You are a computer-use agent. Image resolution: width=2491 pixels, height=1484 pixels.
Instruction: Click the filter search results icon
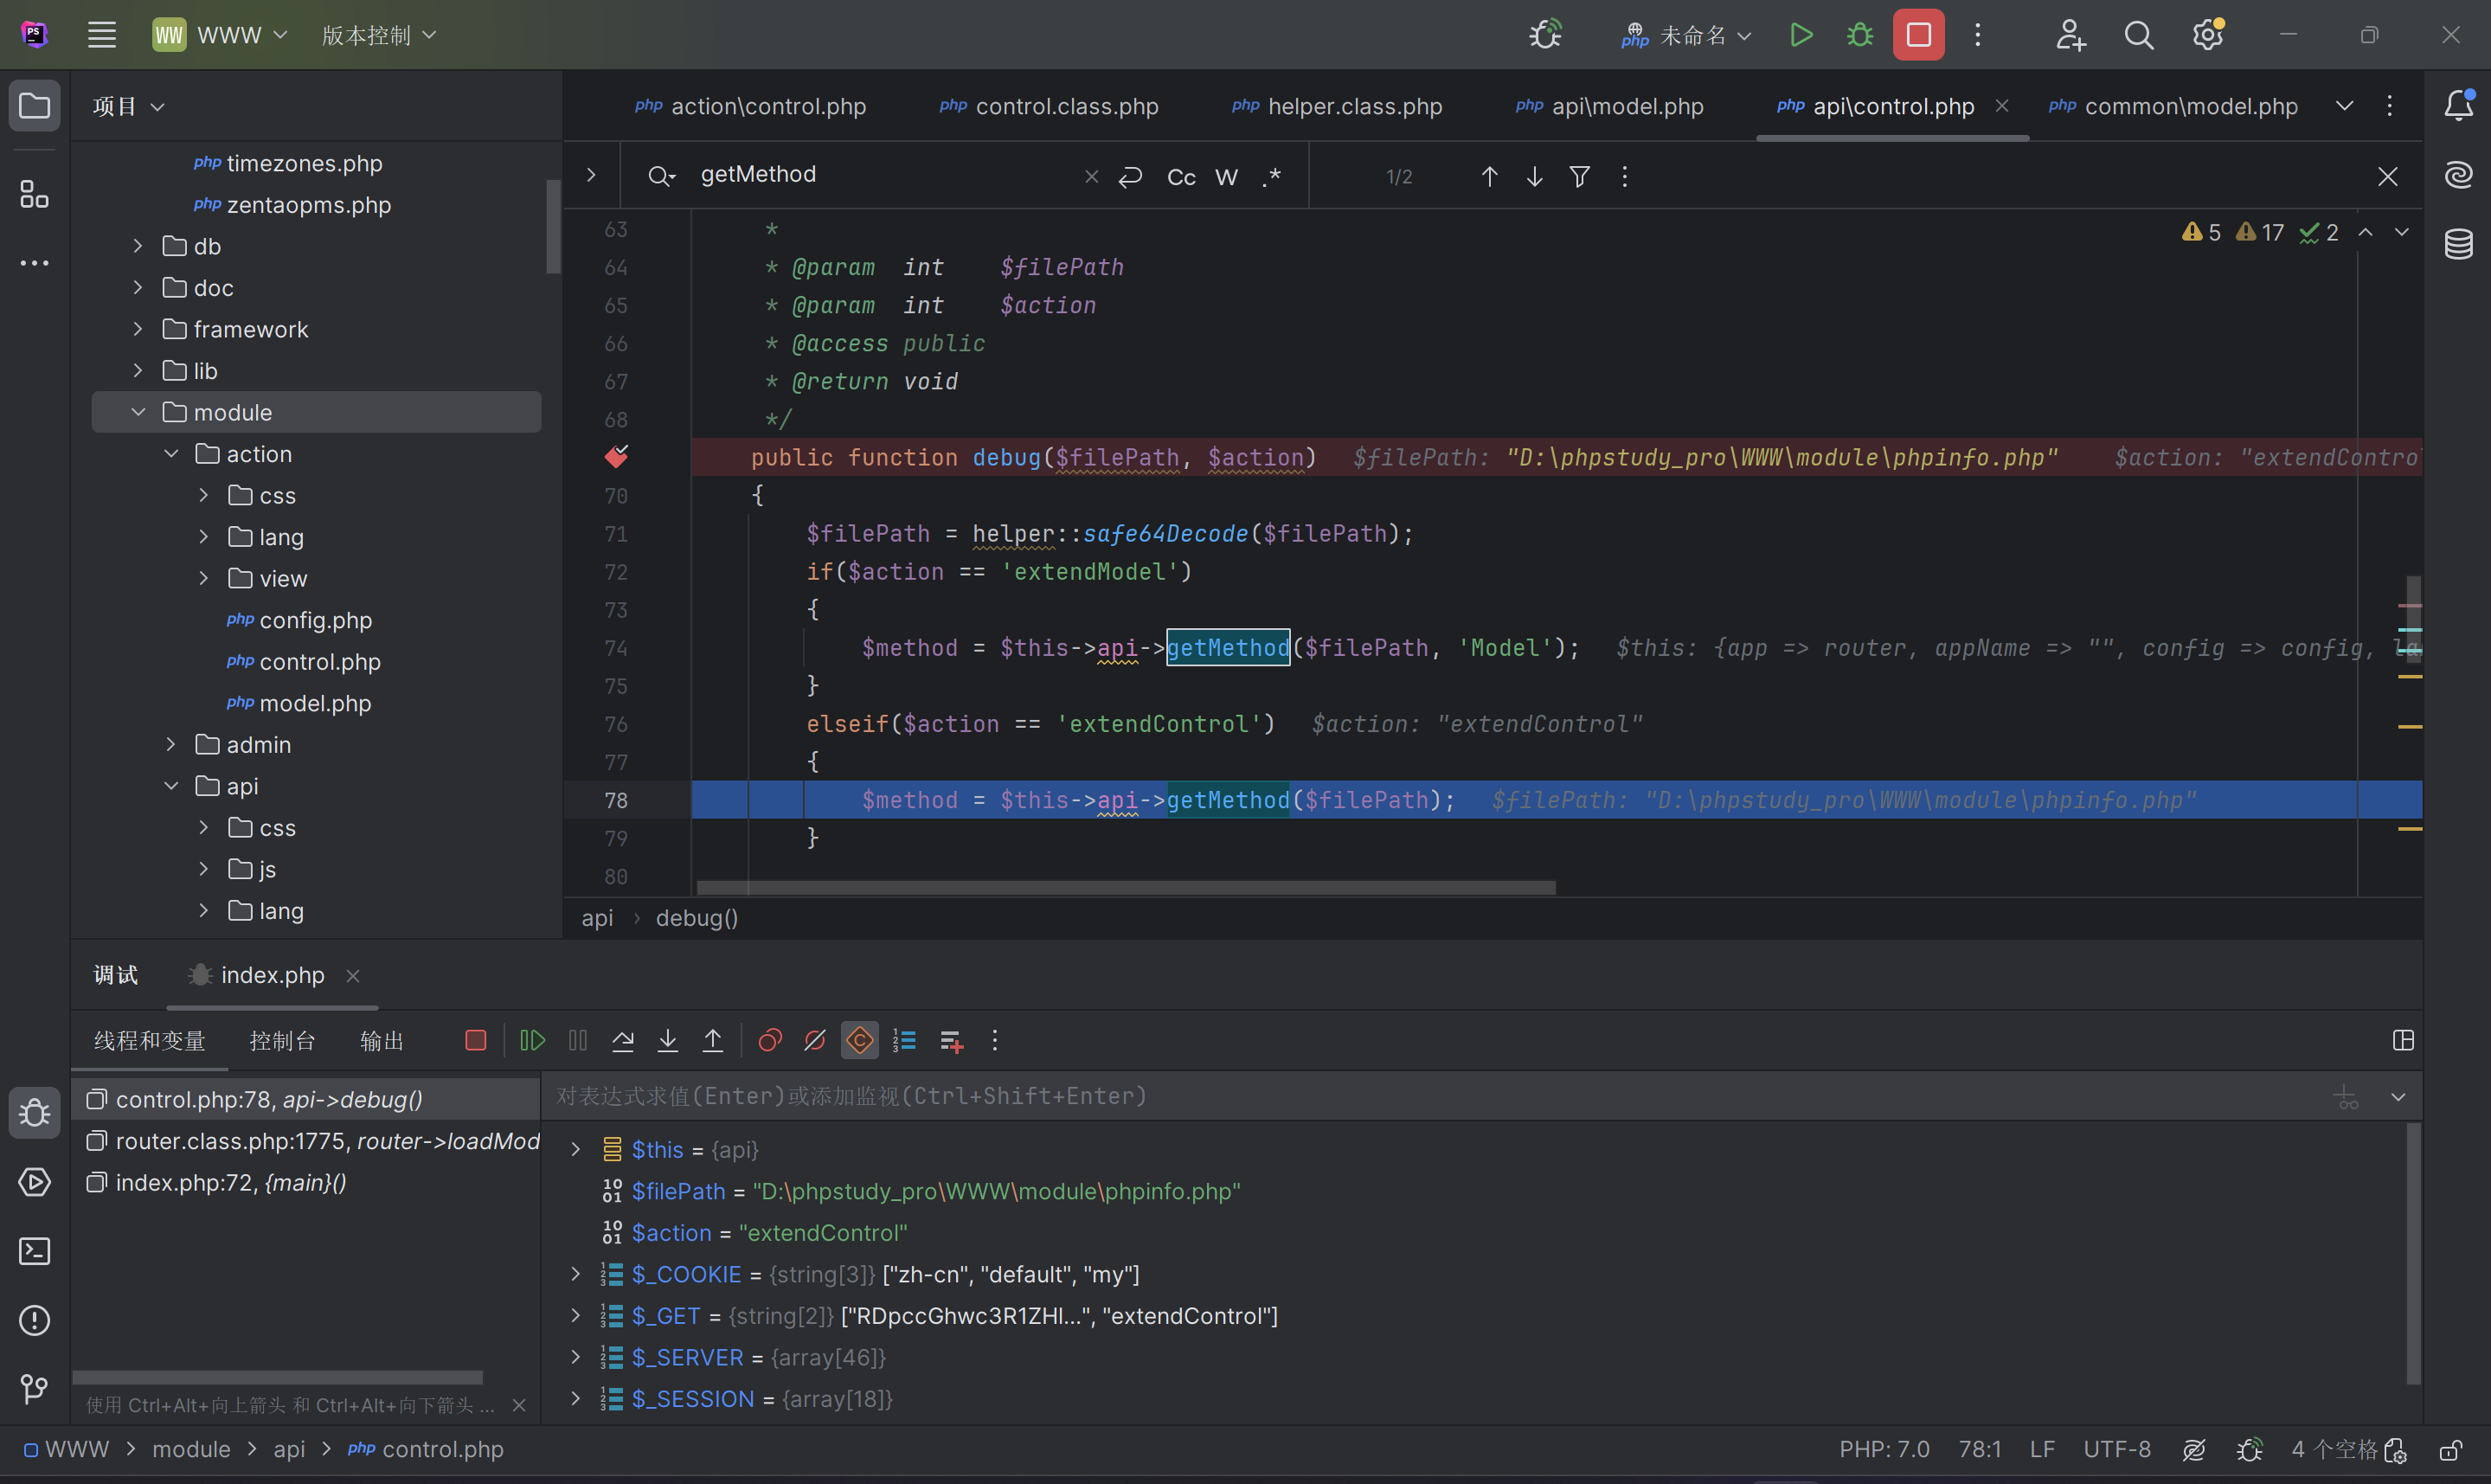(1579, 177)
